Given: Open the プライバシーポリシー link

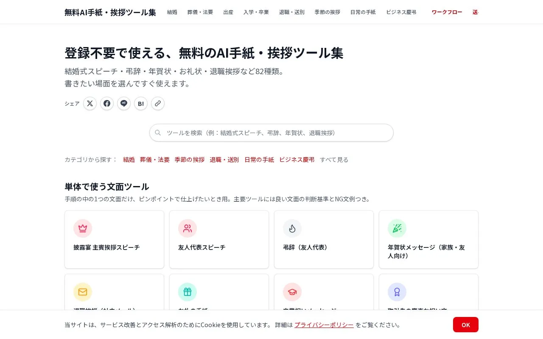Looking at the screenshot, I should point(324,325).
